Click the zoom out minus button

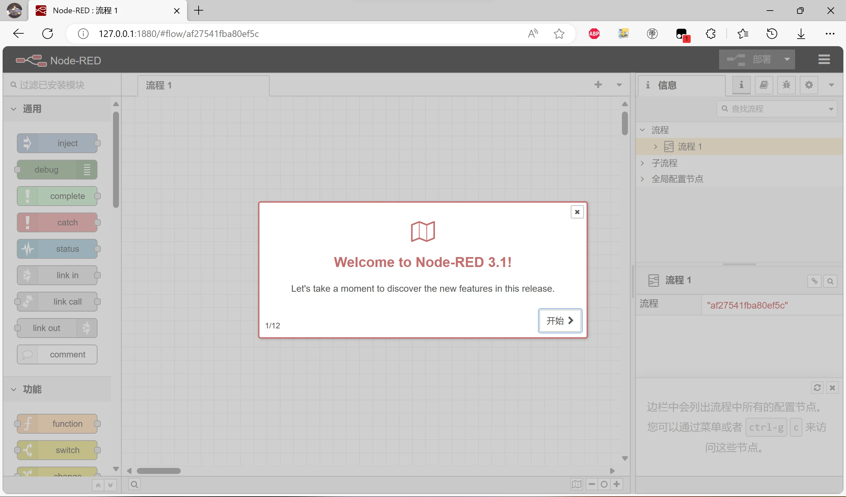(x=592, y=484)
